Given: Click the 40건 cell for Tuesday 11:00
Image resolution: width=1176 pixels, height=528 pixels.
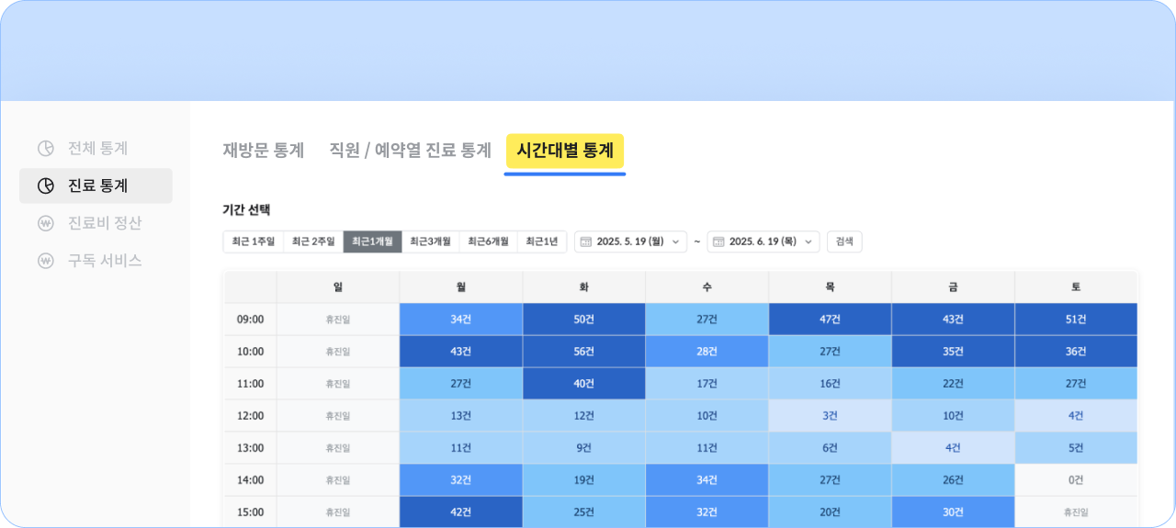Looking at the screenshot, I should (x=584, y=384).
